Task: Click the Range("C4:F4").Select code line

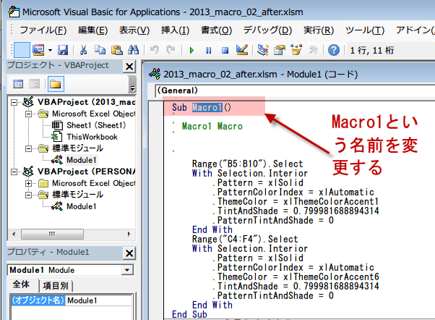Action: [x=245, y=239]
